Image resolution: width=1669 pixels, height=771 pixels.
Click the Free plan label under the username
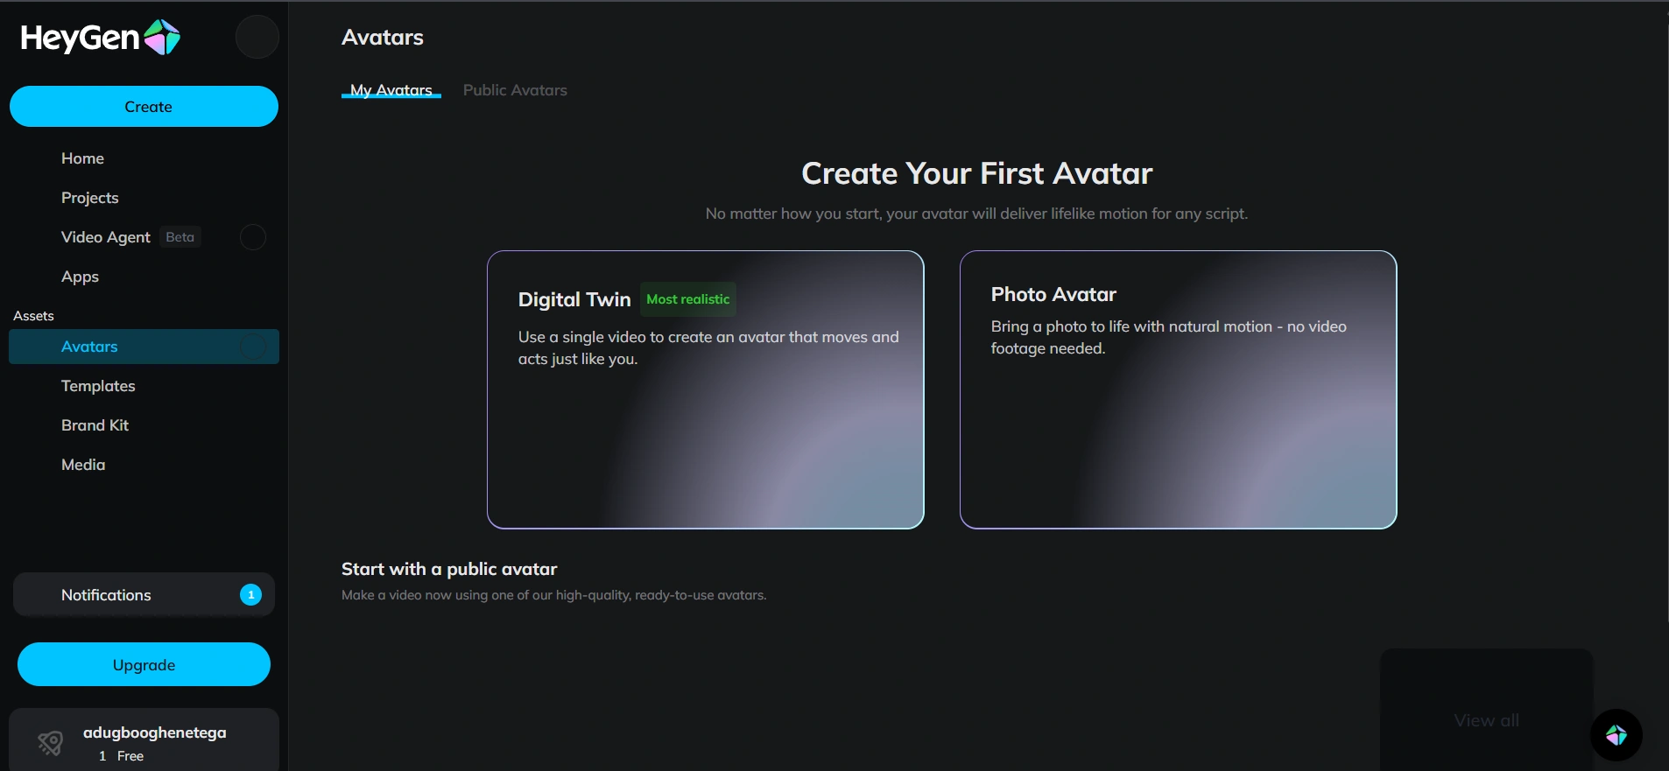tap(130, 756)
